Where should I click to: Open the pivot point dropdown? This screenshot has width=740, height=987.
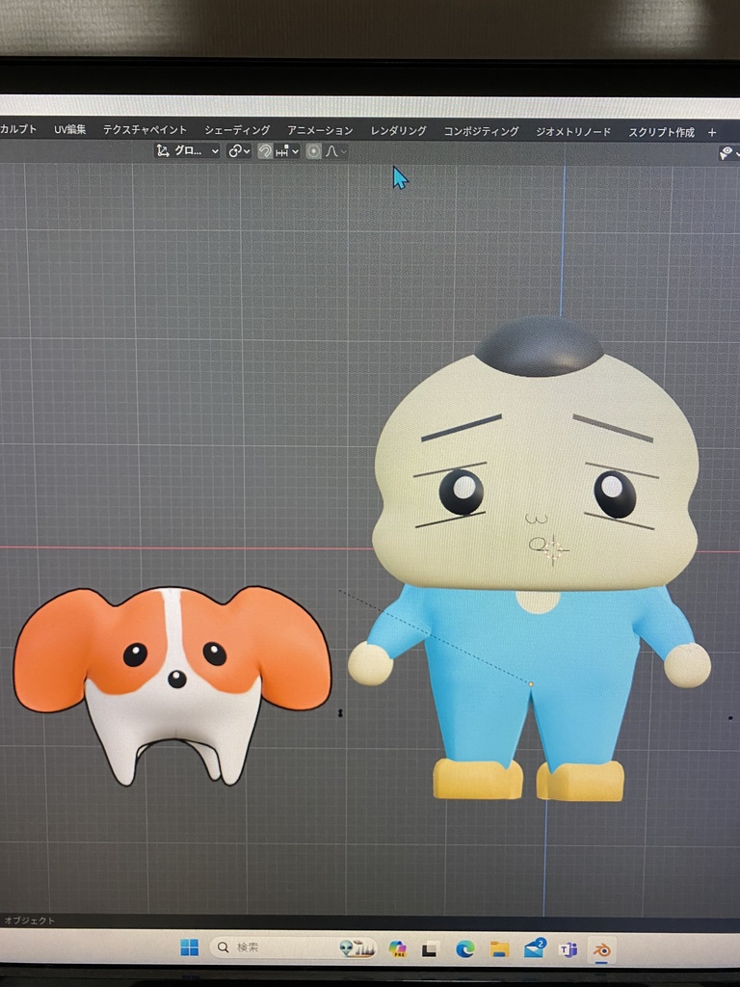click(x=239, y=151)
